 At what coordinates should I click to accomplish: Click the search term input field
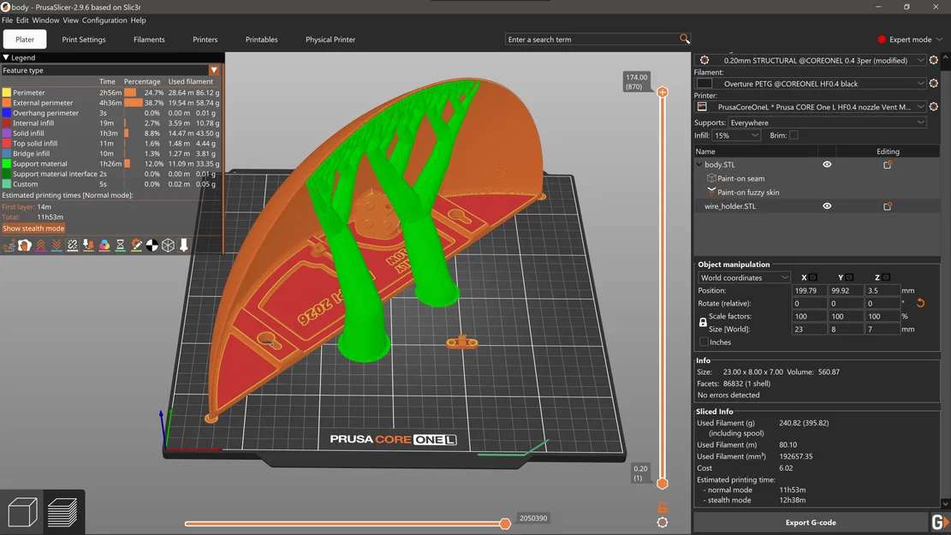click(592, 39)
